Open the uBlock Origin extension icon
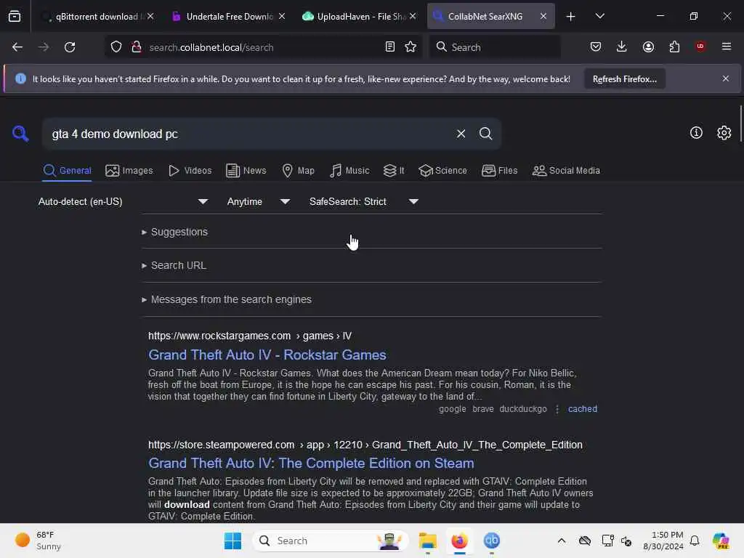 tap(700, 46)
